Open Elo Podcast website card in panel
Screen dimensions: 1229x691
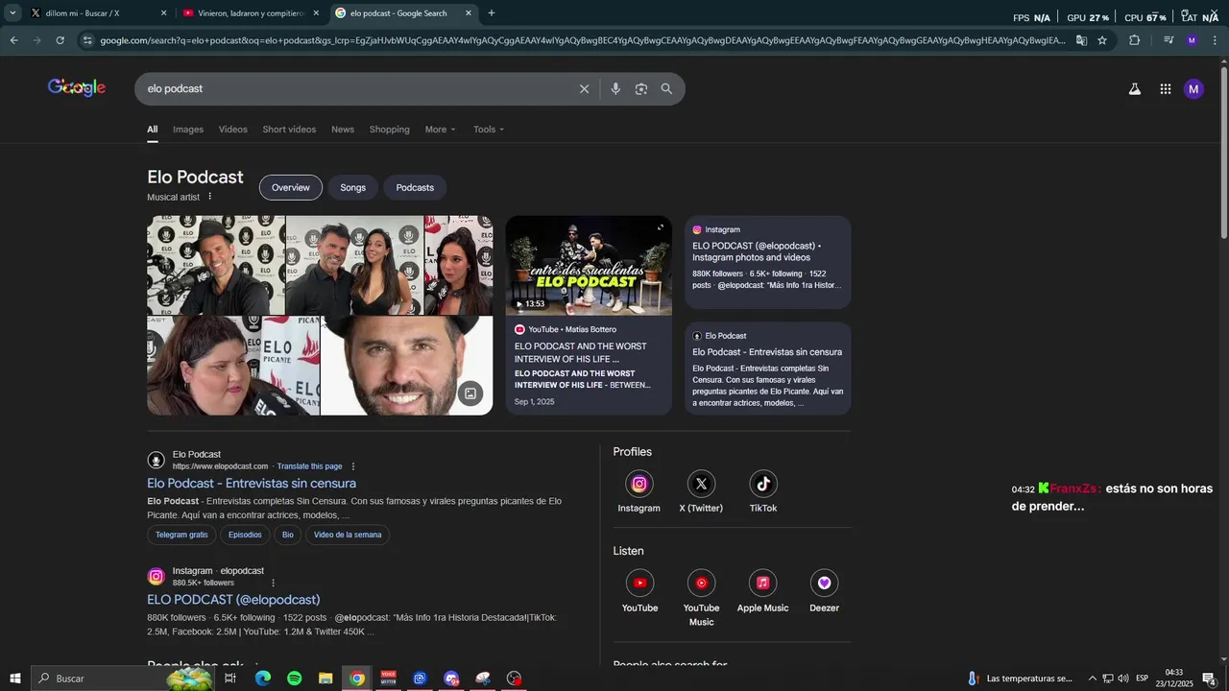click(768, 369)
